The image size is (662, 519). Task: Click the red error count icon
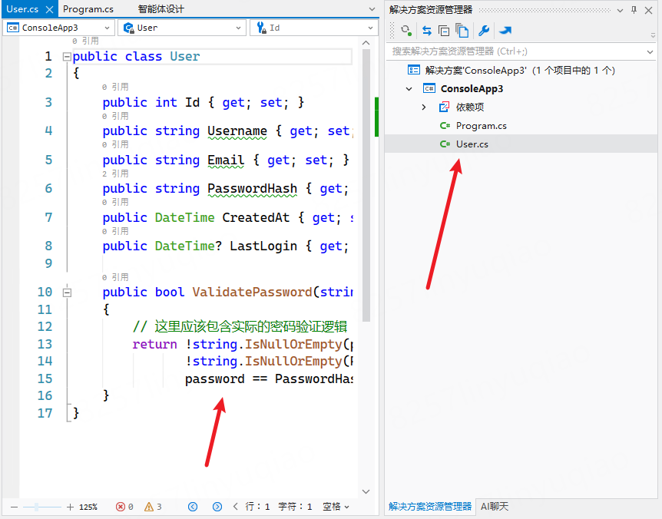click(121, 507)
